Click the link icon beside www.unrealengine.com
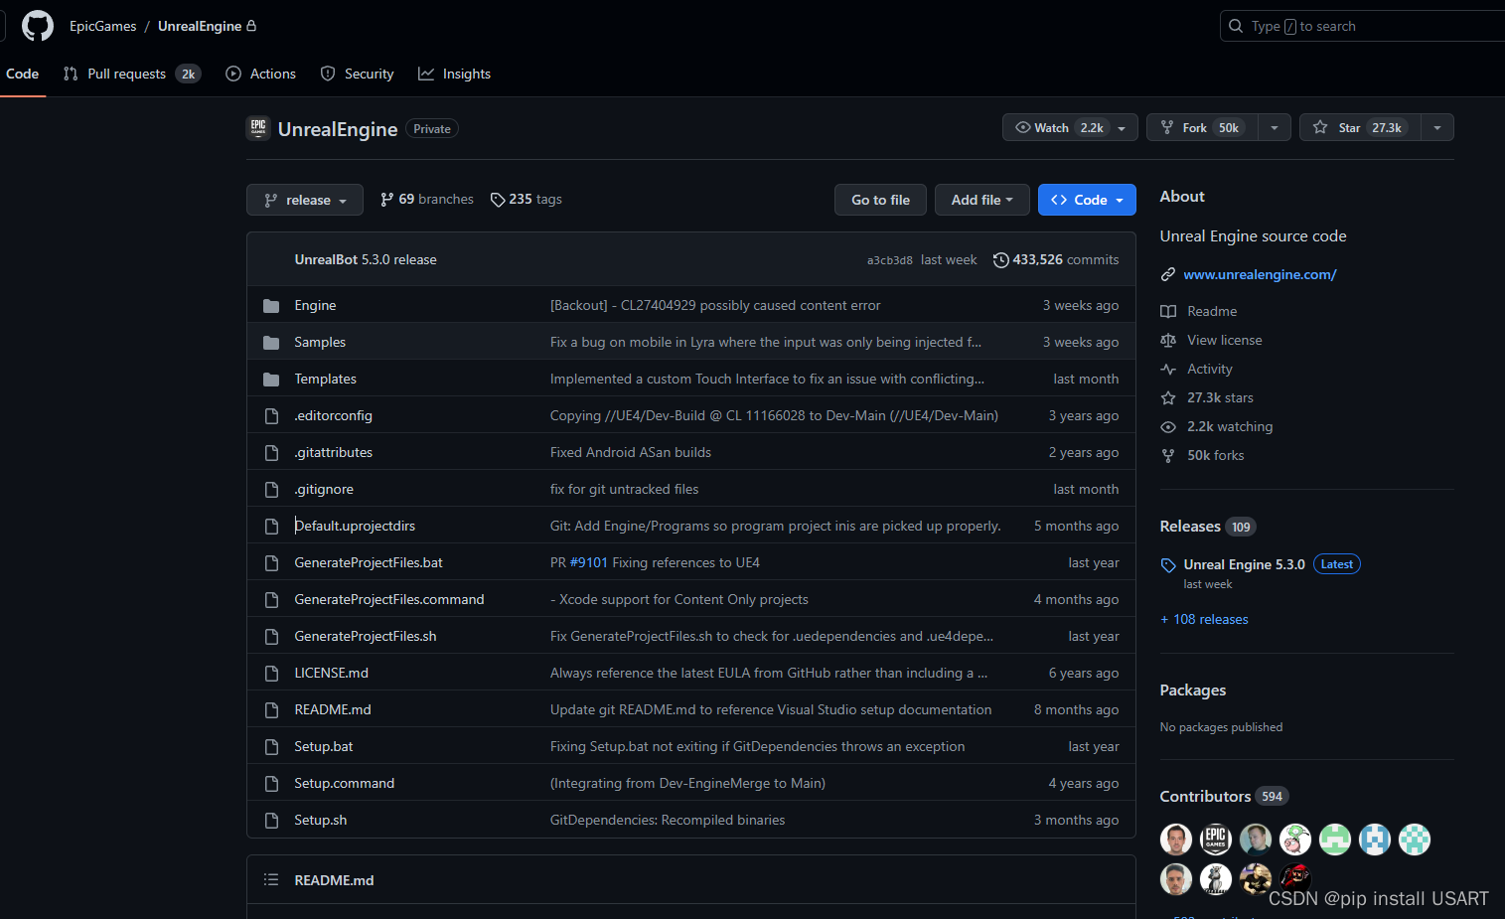The image size is (1505, 919). tap(1168, 275)
